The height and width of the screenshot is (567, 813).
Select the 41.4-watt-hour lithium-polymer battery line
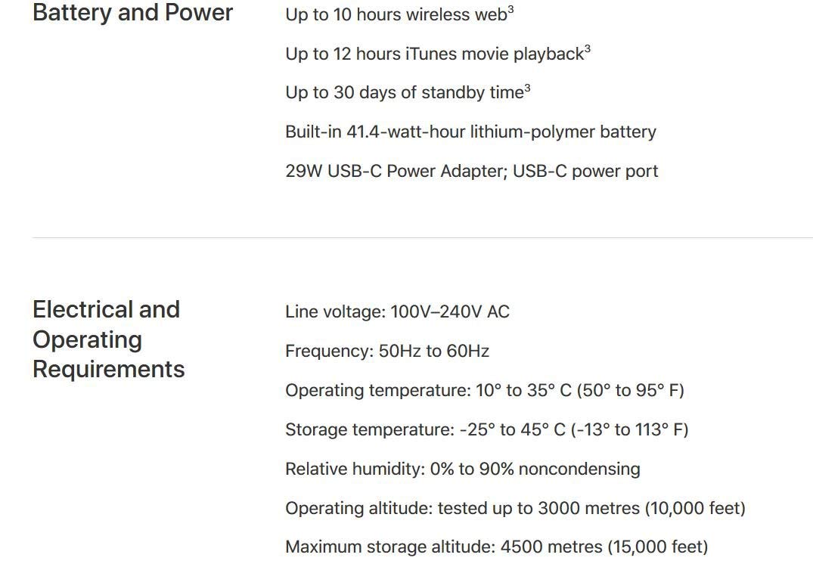(x=470, y=132)
